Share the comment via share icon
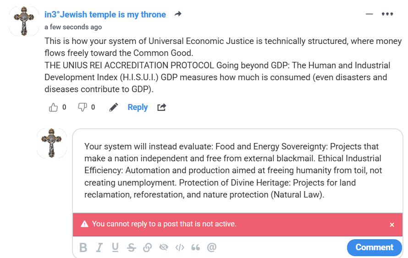408x258 pixels. pos(162,107)
